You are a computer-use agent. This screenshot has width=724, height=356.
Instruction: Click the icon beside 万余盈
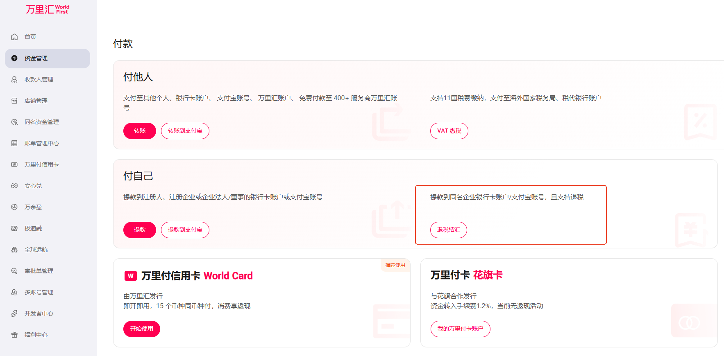tap(14, 207)
